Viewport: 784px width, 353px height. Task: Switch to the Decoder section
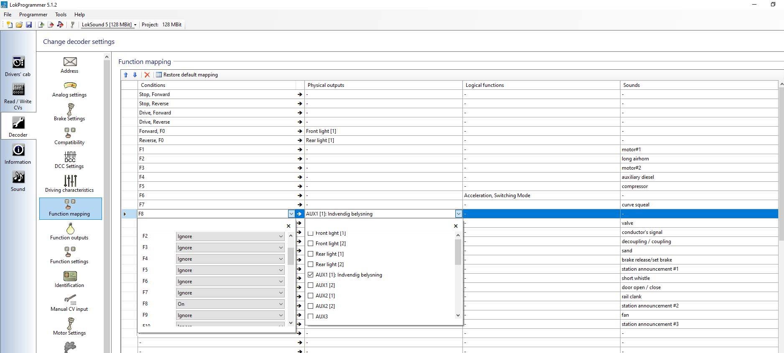coord(18,127)
